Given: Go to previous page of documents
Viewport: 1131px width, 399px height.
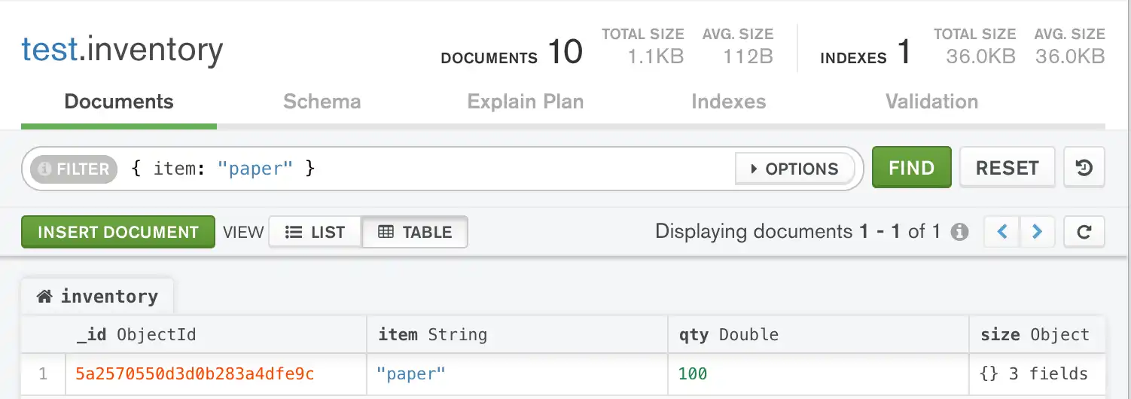Looking at the screenshot, I should pyautogui.click(x=1002, y=232).
